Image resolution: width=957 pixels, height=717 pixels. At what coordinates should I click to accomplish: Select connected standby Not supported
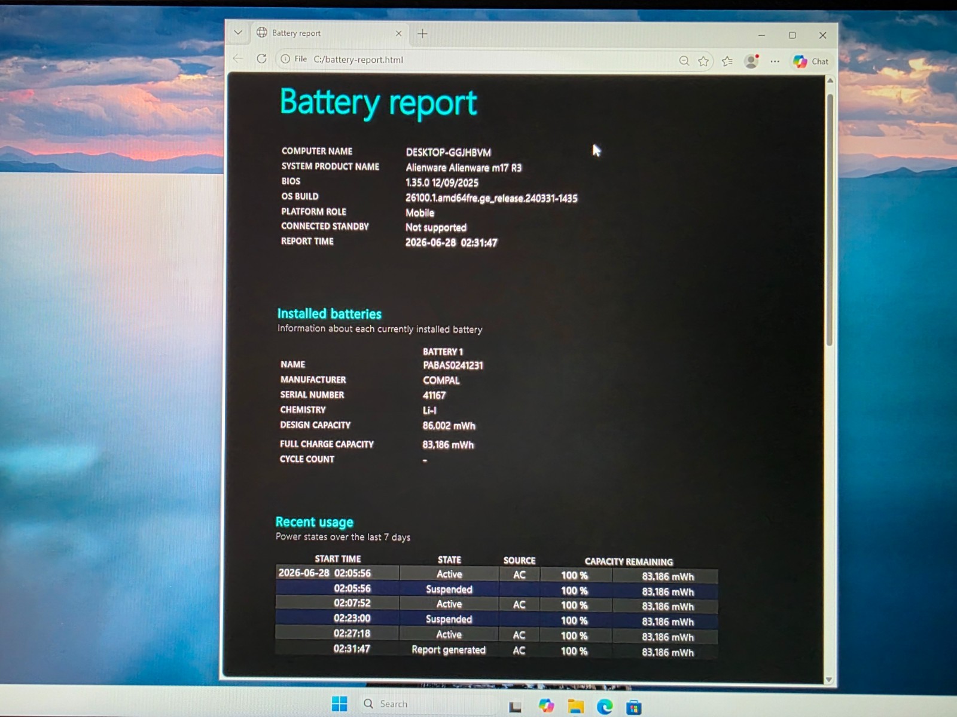435,228
